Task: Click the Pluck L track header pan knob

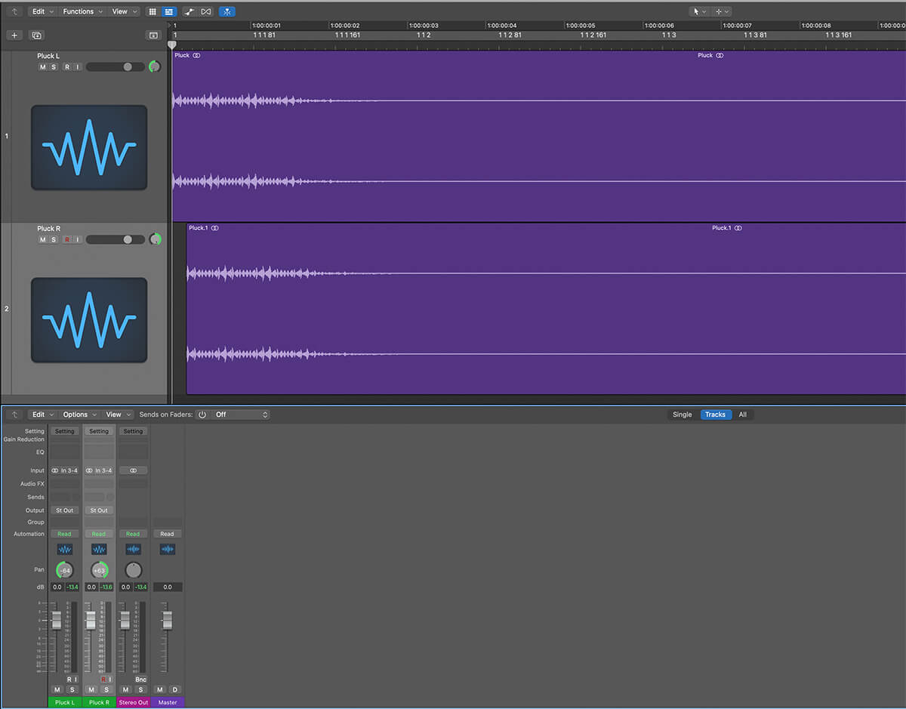Action: pos(155,66)
